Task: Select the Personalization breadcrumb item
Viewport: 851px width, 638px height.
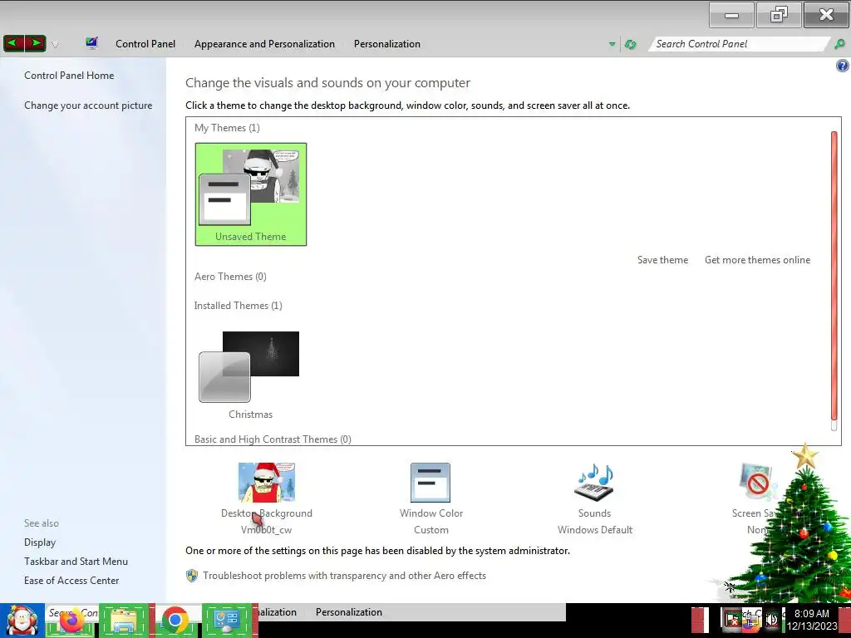Action: (387, 44)
